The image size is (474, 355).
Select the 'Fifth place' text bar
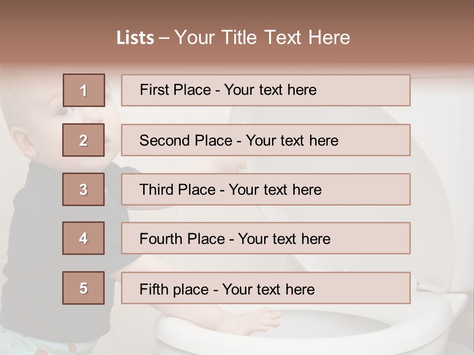click(266, 288)
